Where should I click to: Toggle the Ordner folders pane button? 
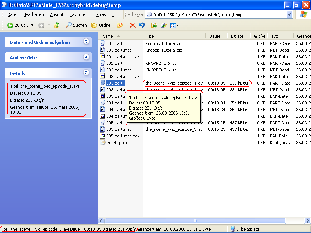coord(102,25)
